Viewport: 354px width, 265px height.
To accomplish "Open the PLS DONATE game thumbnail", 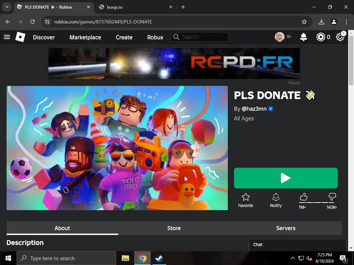I will pos(117,148).
